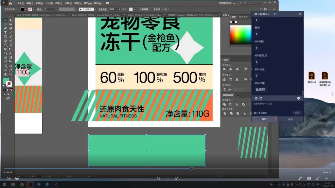Click the emoji icon in the chat panel
The width and height of the screenshot is (335, 188).
point(256,98)
